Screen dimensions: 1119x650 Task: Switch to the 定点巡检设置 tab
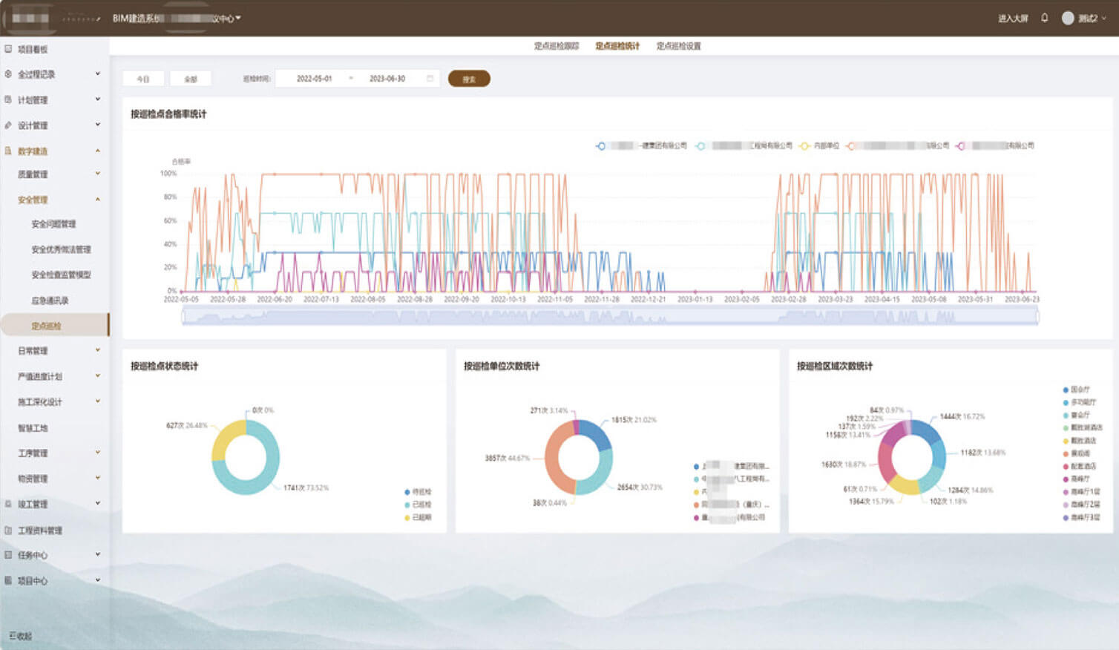click(x=678, y=46)
